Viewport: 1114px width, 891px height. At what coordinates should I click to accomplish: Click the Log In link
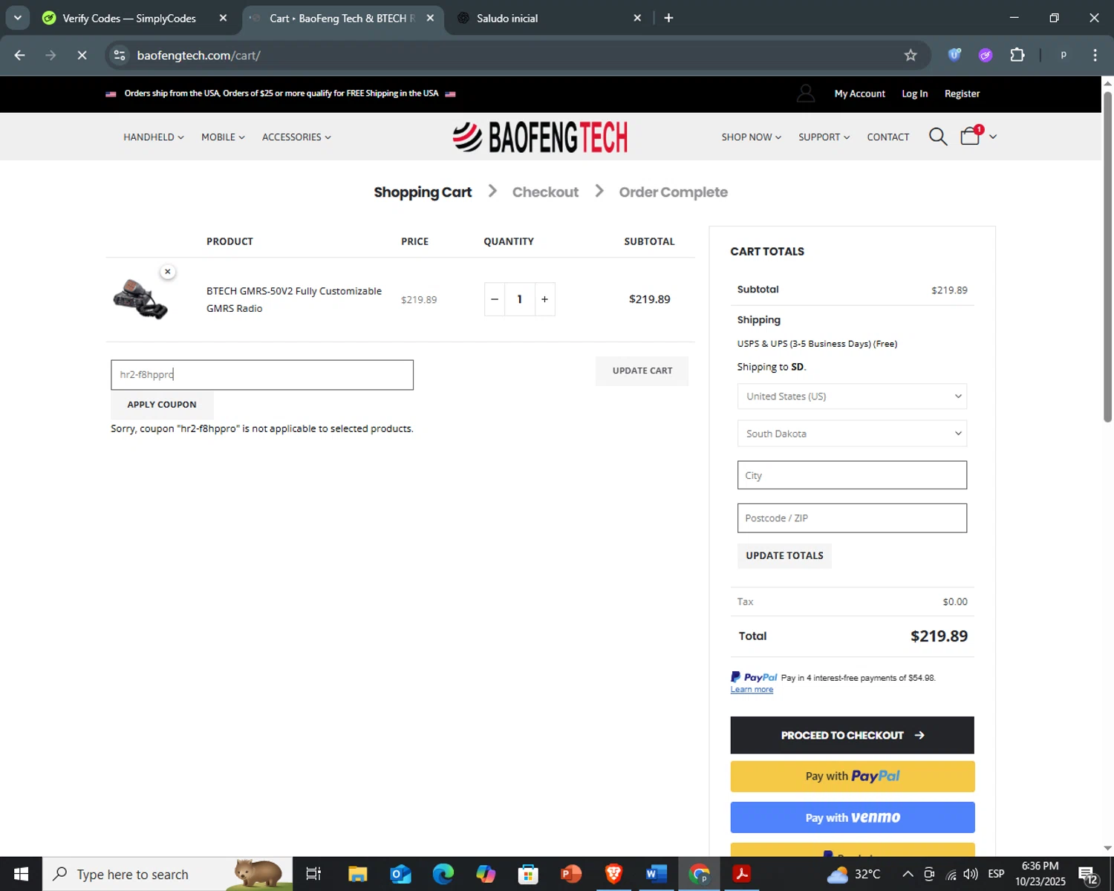click(x=914, y=94)
